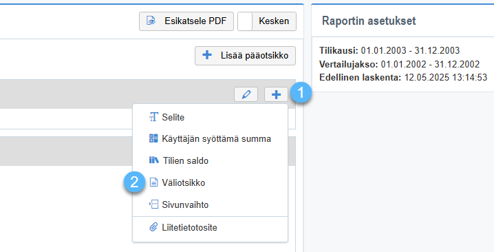Click the Liitetietotosite paperclip icon

click(x=153, y=227)
